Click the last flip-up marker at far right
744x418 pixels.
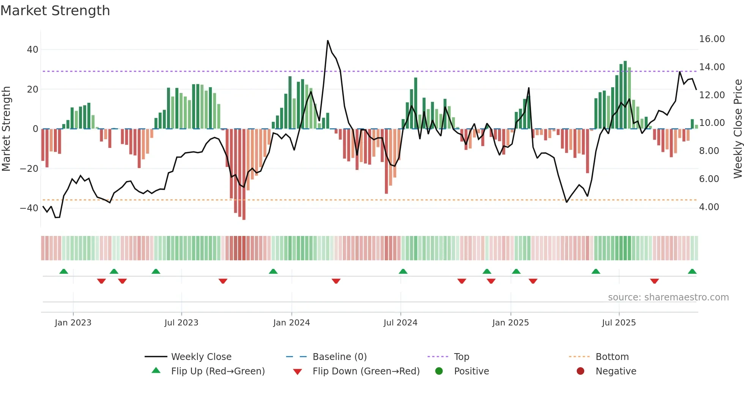[x=692, y=272]
